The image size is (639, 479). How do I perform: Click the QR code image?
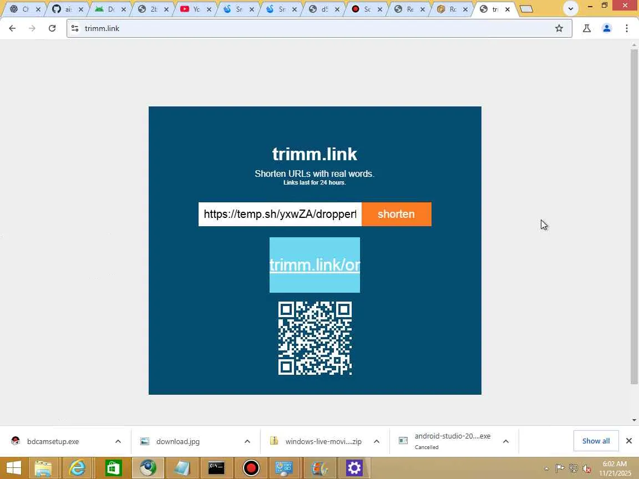315,338
